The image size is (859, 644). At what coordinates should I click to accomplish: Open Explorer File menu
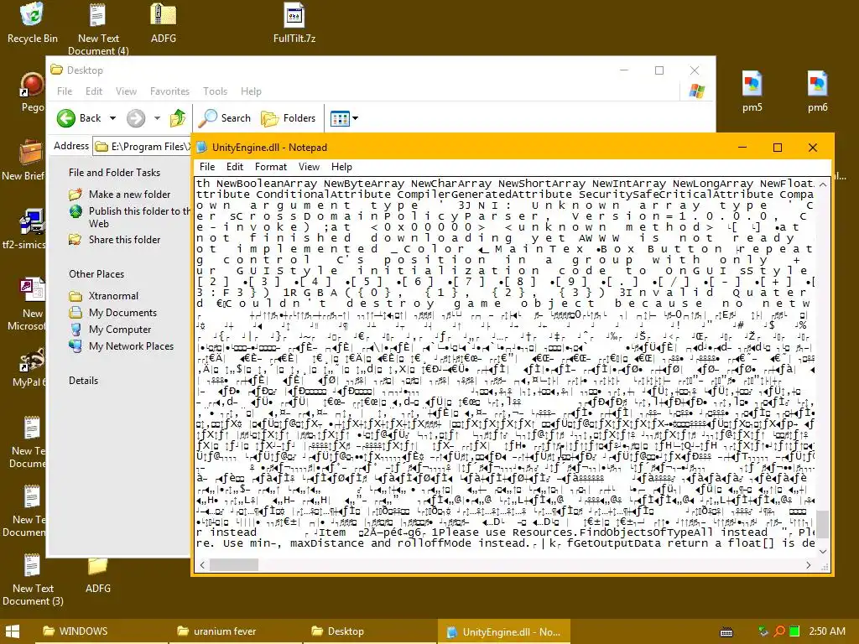(65, 91)
